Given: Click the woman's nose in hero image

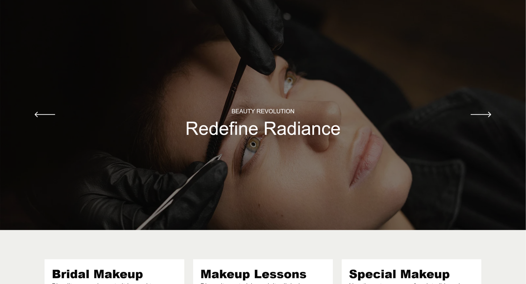Looking at the screenshot, I should click(326, 123).
